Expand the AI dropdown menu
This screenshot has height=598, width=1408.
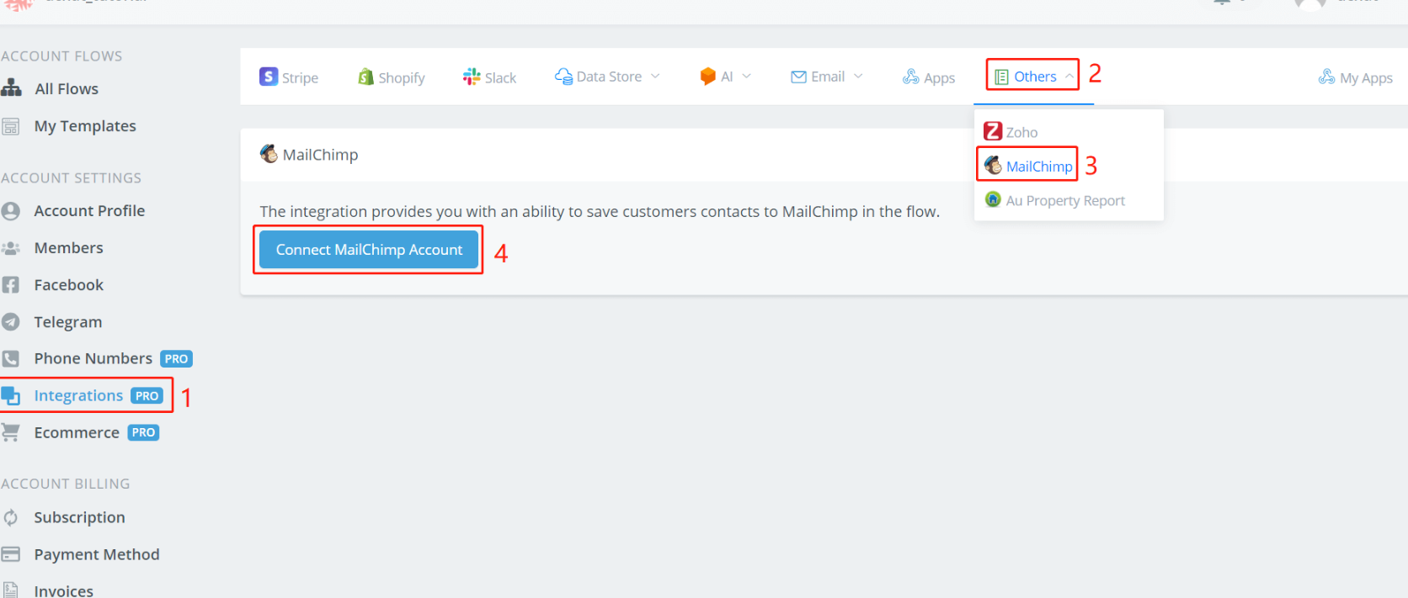coord(746,77)
